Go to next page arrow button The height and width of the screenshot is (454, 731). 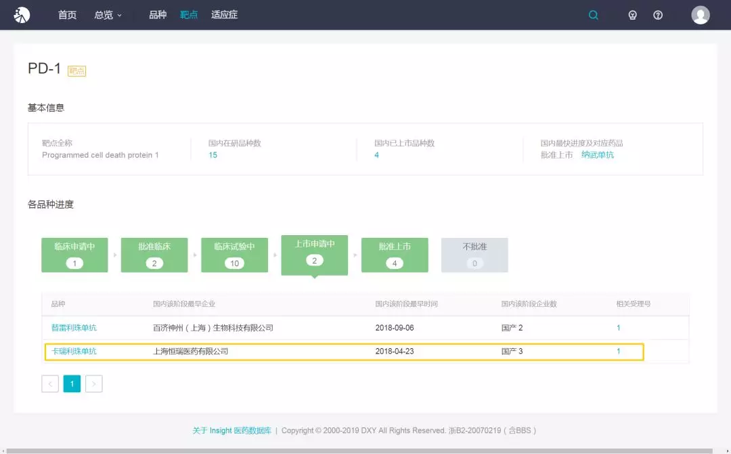[x=93, y=384]
